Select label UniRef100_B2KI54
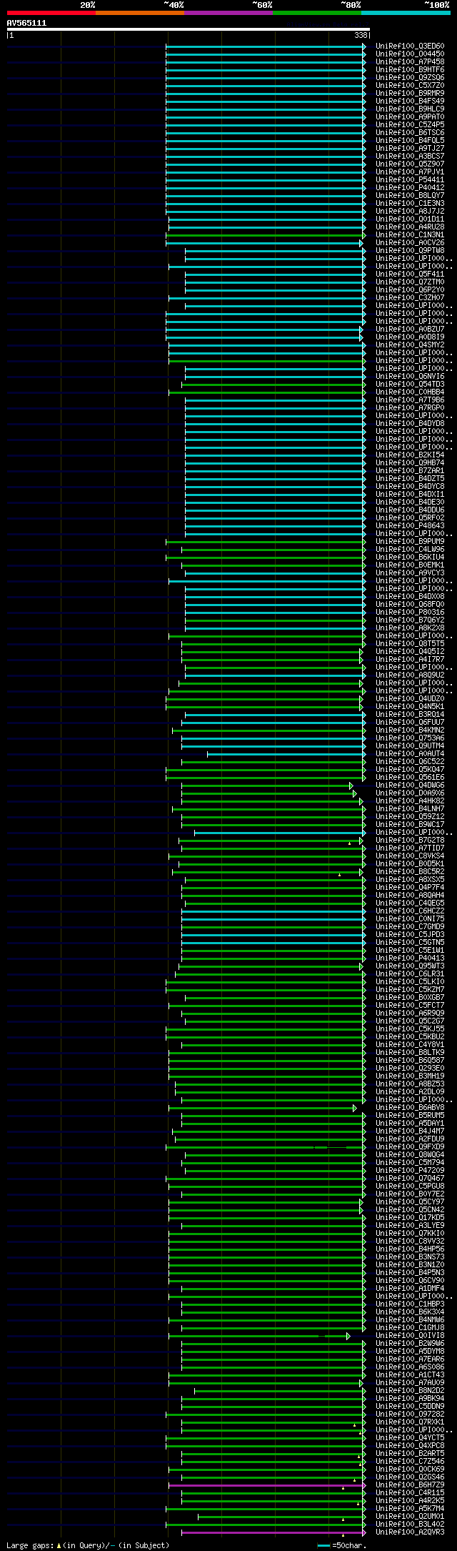The width and height of the screenshot is (457, 1551). [x=410, y=455]
